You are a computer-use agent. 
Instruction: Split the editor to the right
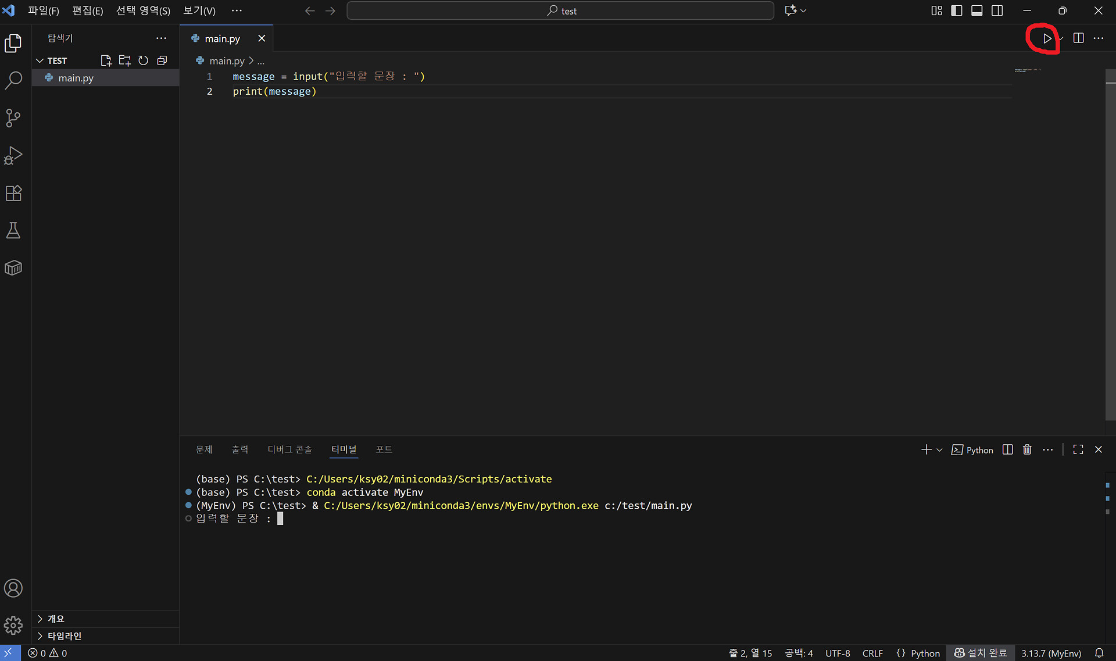[x=1078, y=38]
